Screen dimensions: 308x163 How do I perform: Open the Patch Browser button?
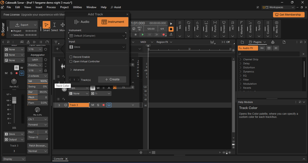coord(38,146)
